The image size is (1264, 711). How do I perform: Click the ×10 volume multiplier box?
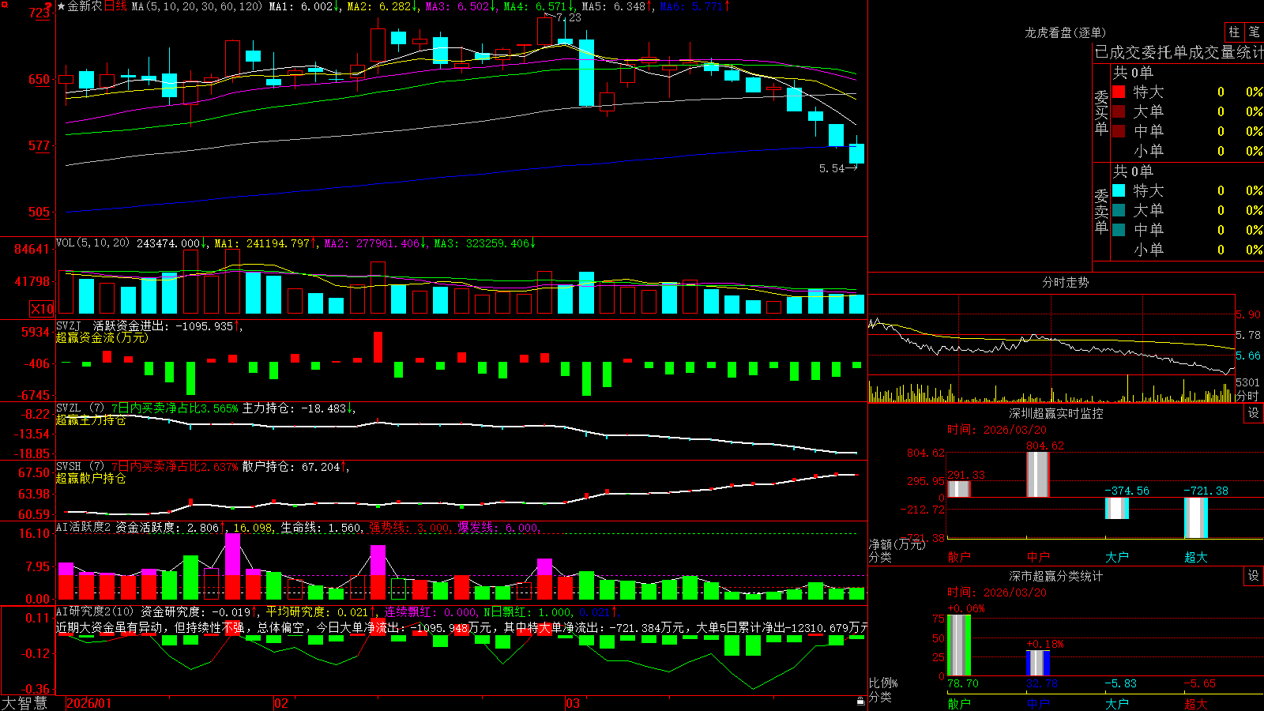[x=42, y=309]
